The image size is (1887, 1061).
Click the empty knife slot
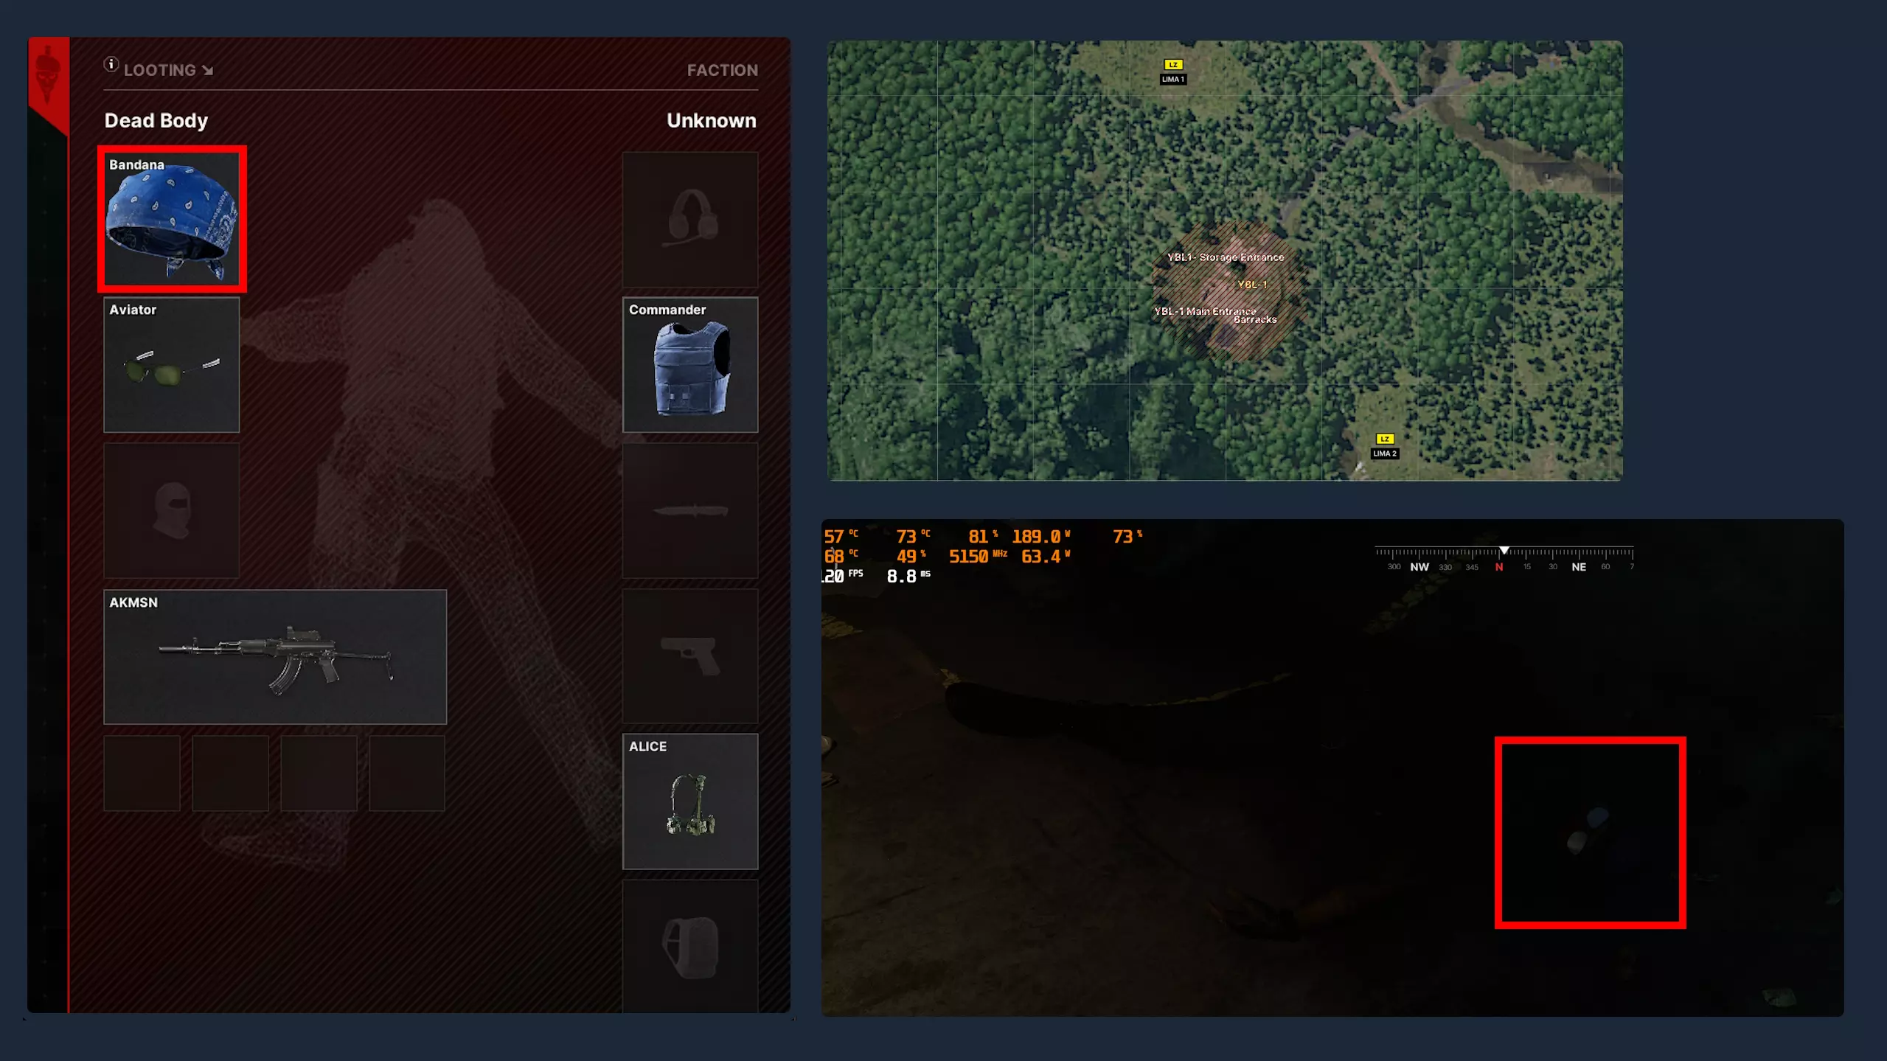(x=690, y=510)
